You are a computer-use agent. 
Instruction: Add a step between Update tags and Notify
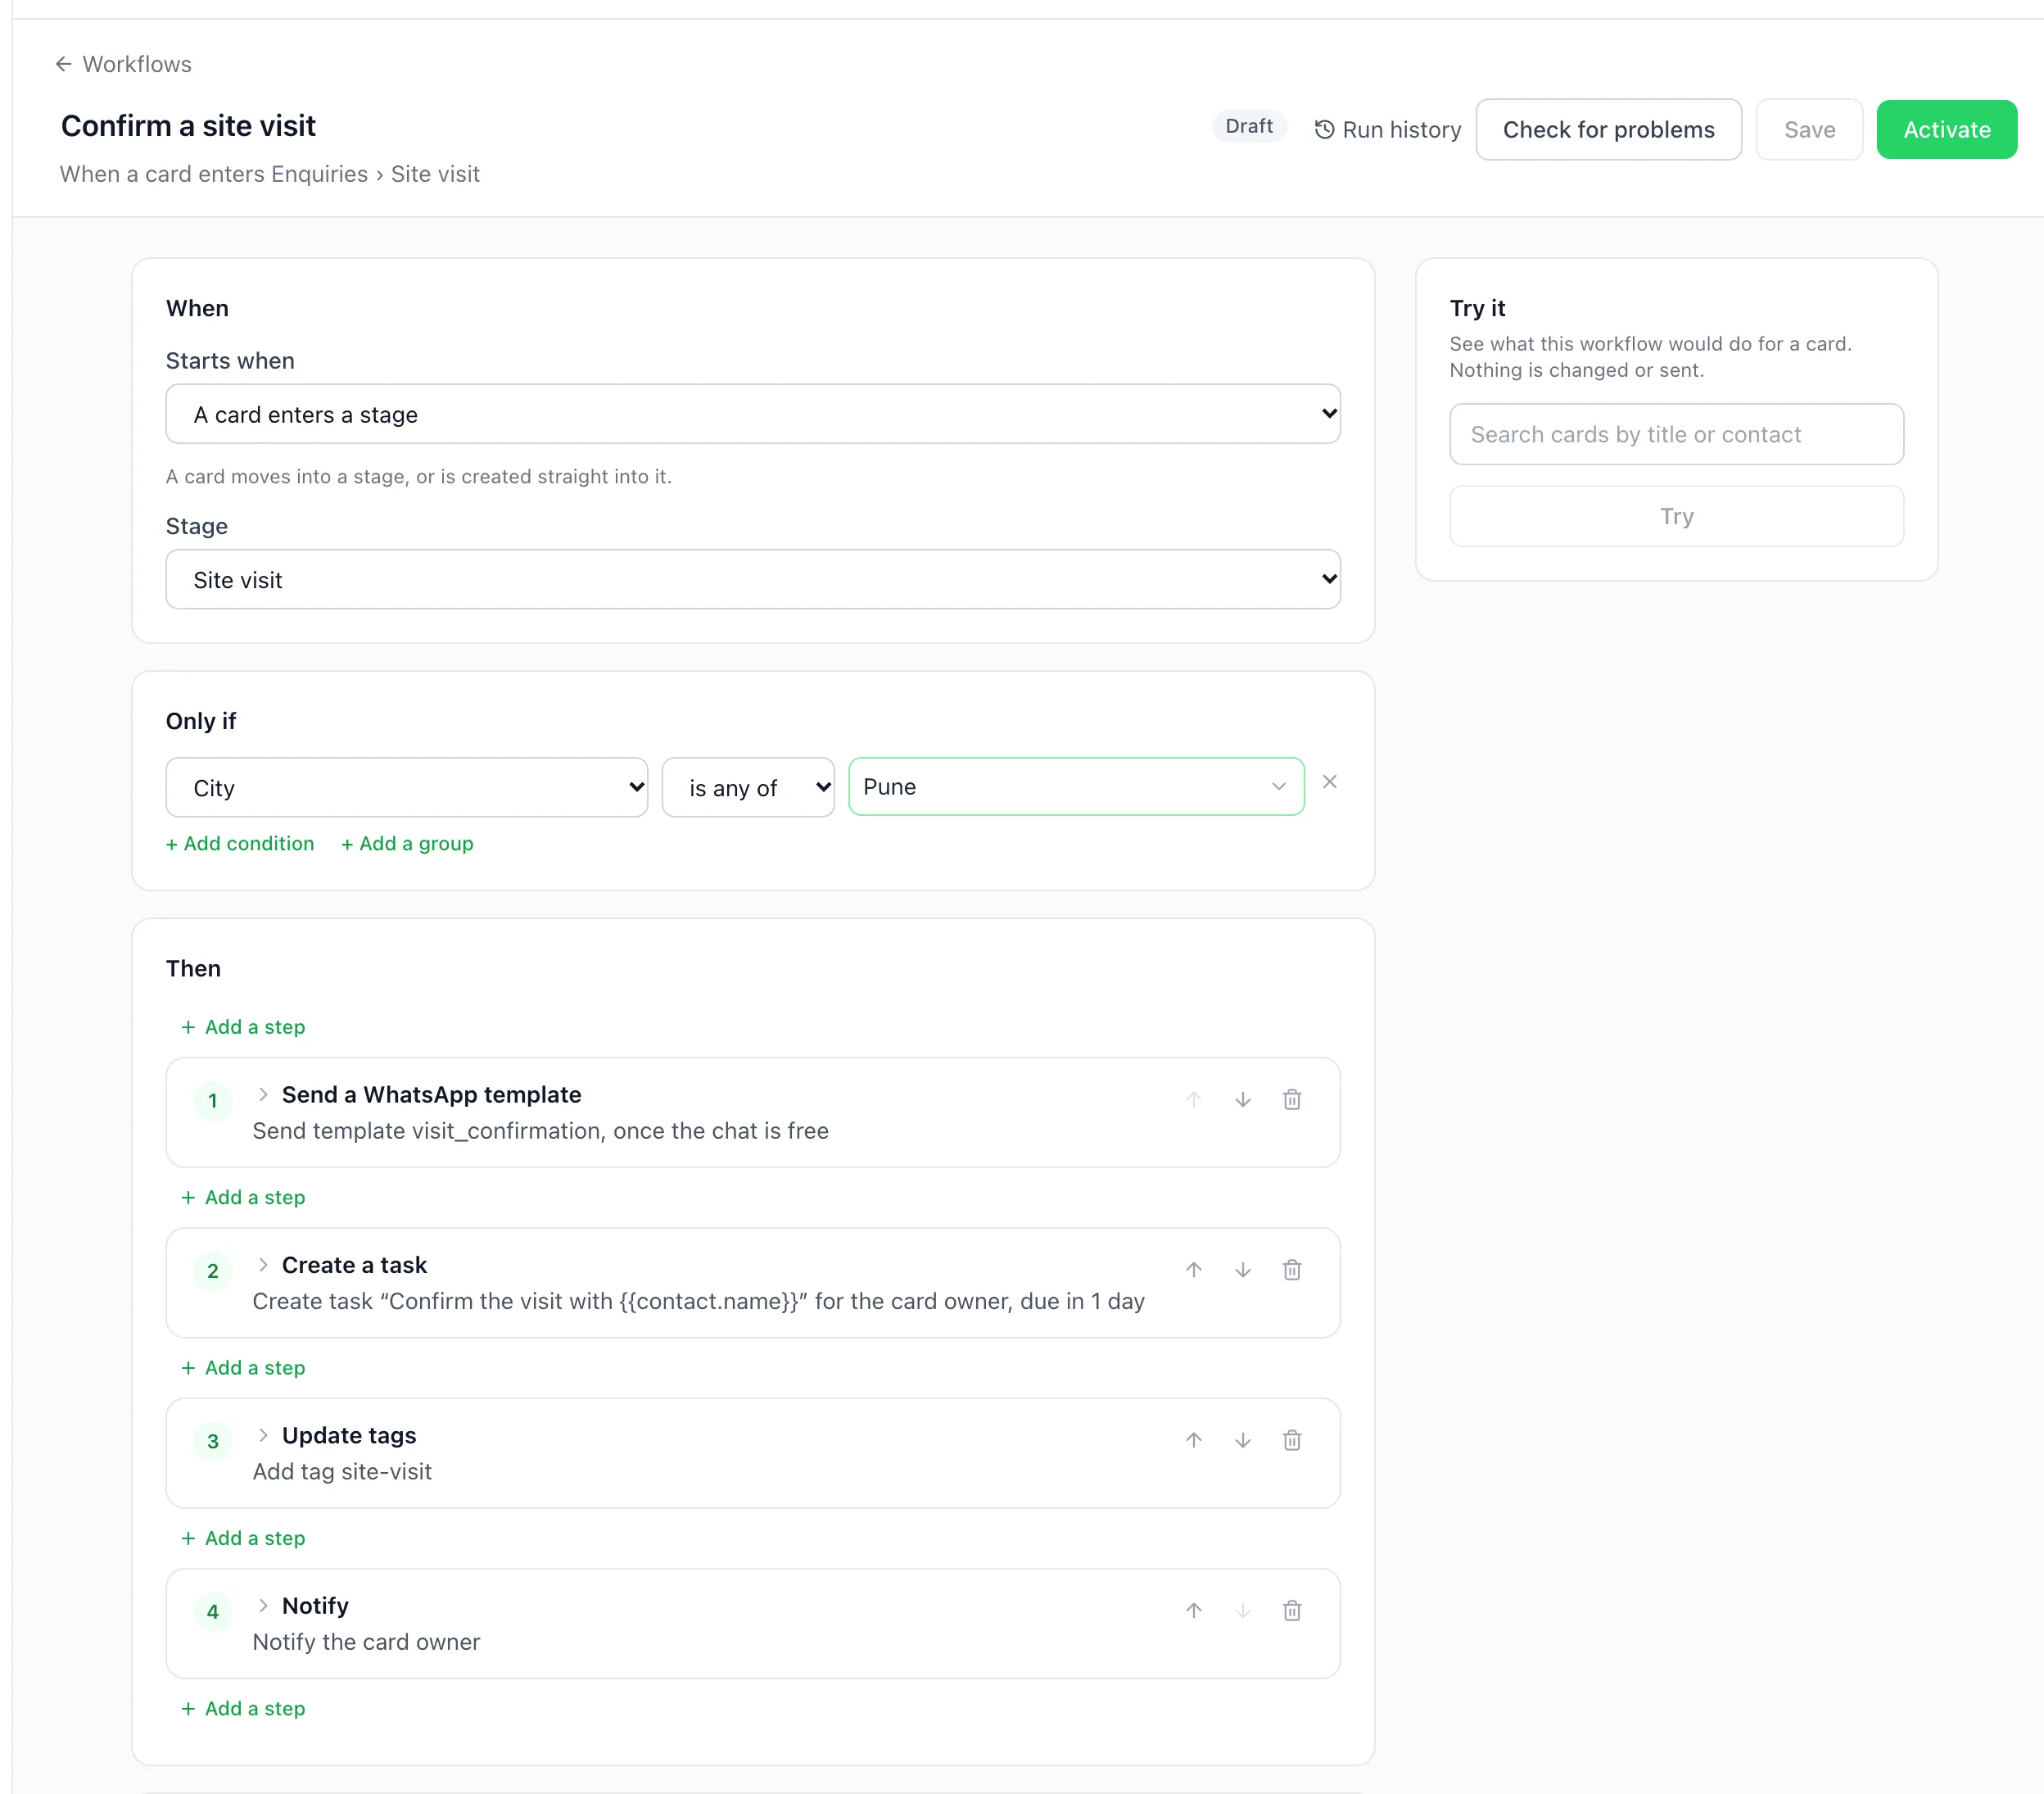point(243,1538)
